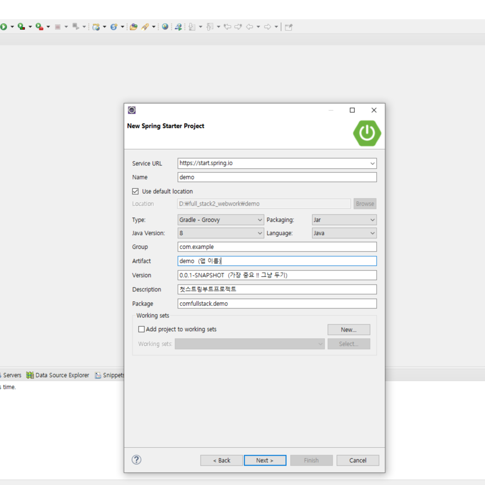Image resolution: width=485 pixels, height=485 pixels.
Task: Click the Run External Tools toolbar icon
Action: click(39, 27)
